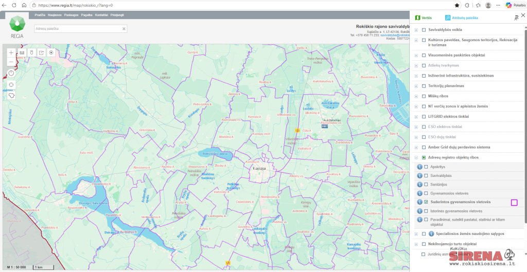Tick the Miškų ribos checkbox
This screenshot has height=272, width=527.
pos(424,96)
